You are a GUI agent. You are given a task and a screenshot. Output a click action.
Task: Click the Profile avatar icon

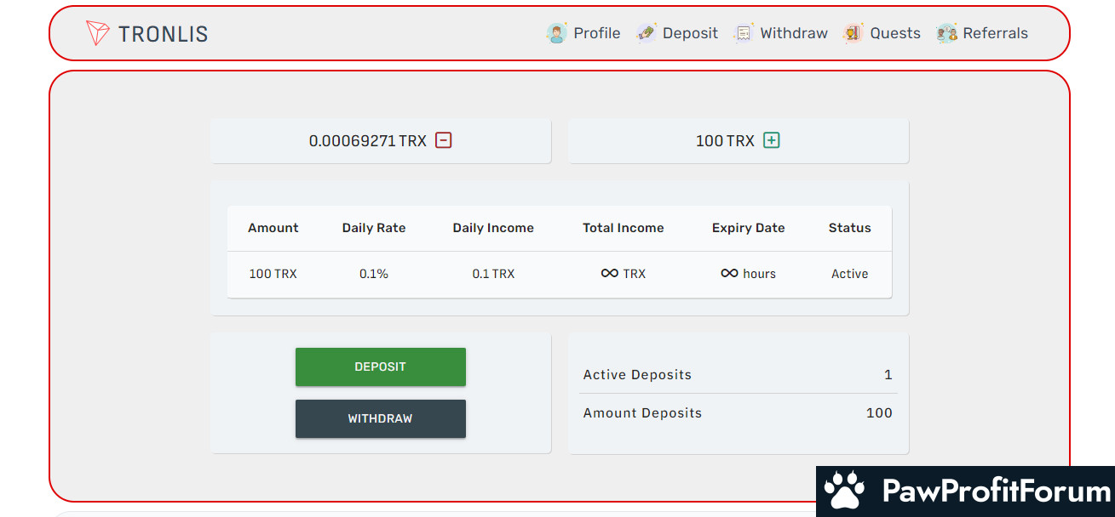(556, 33)
